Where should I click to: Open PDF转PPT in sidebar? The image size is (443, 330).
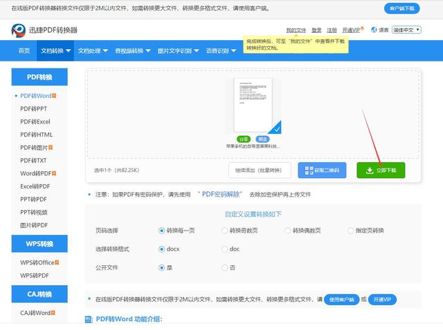[x=34, y=109]
